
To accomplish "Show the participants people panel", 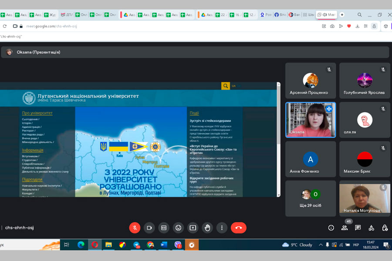I will click(345, 228).
